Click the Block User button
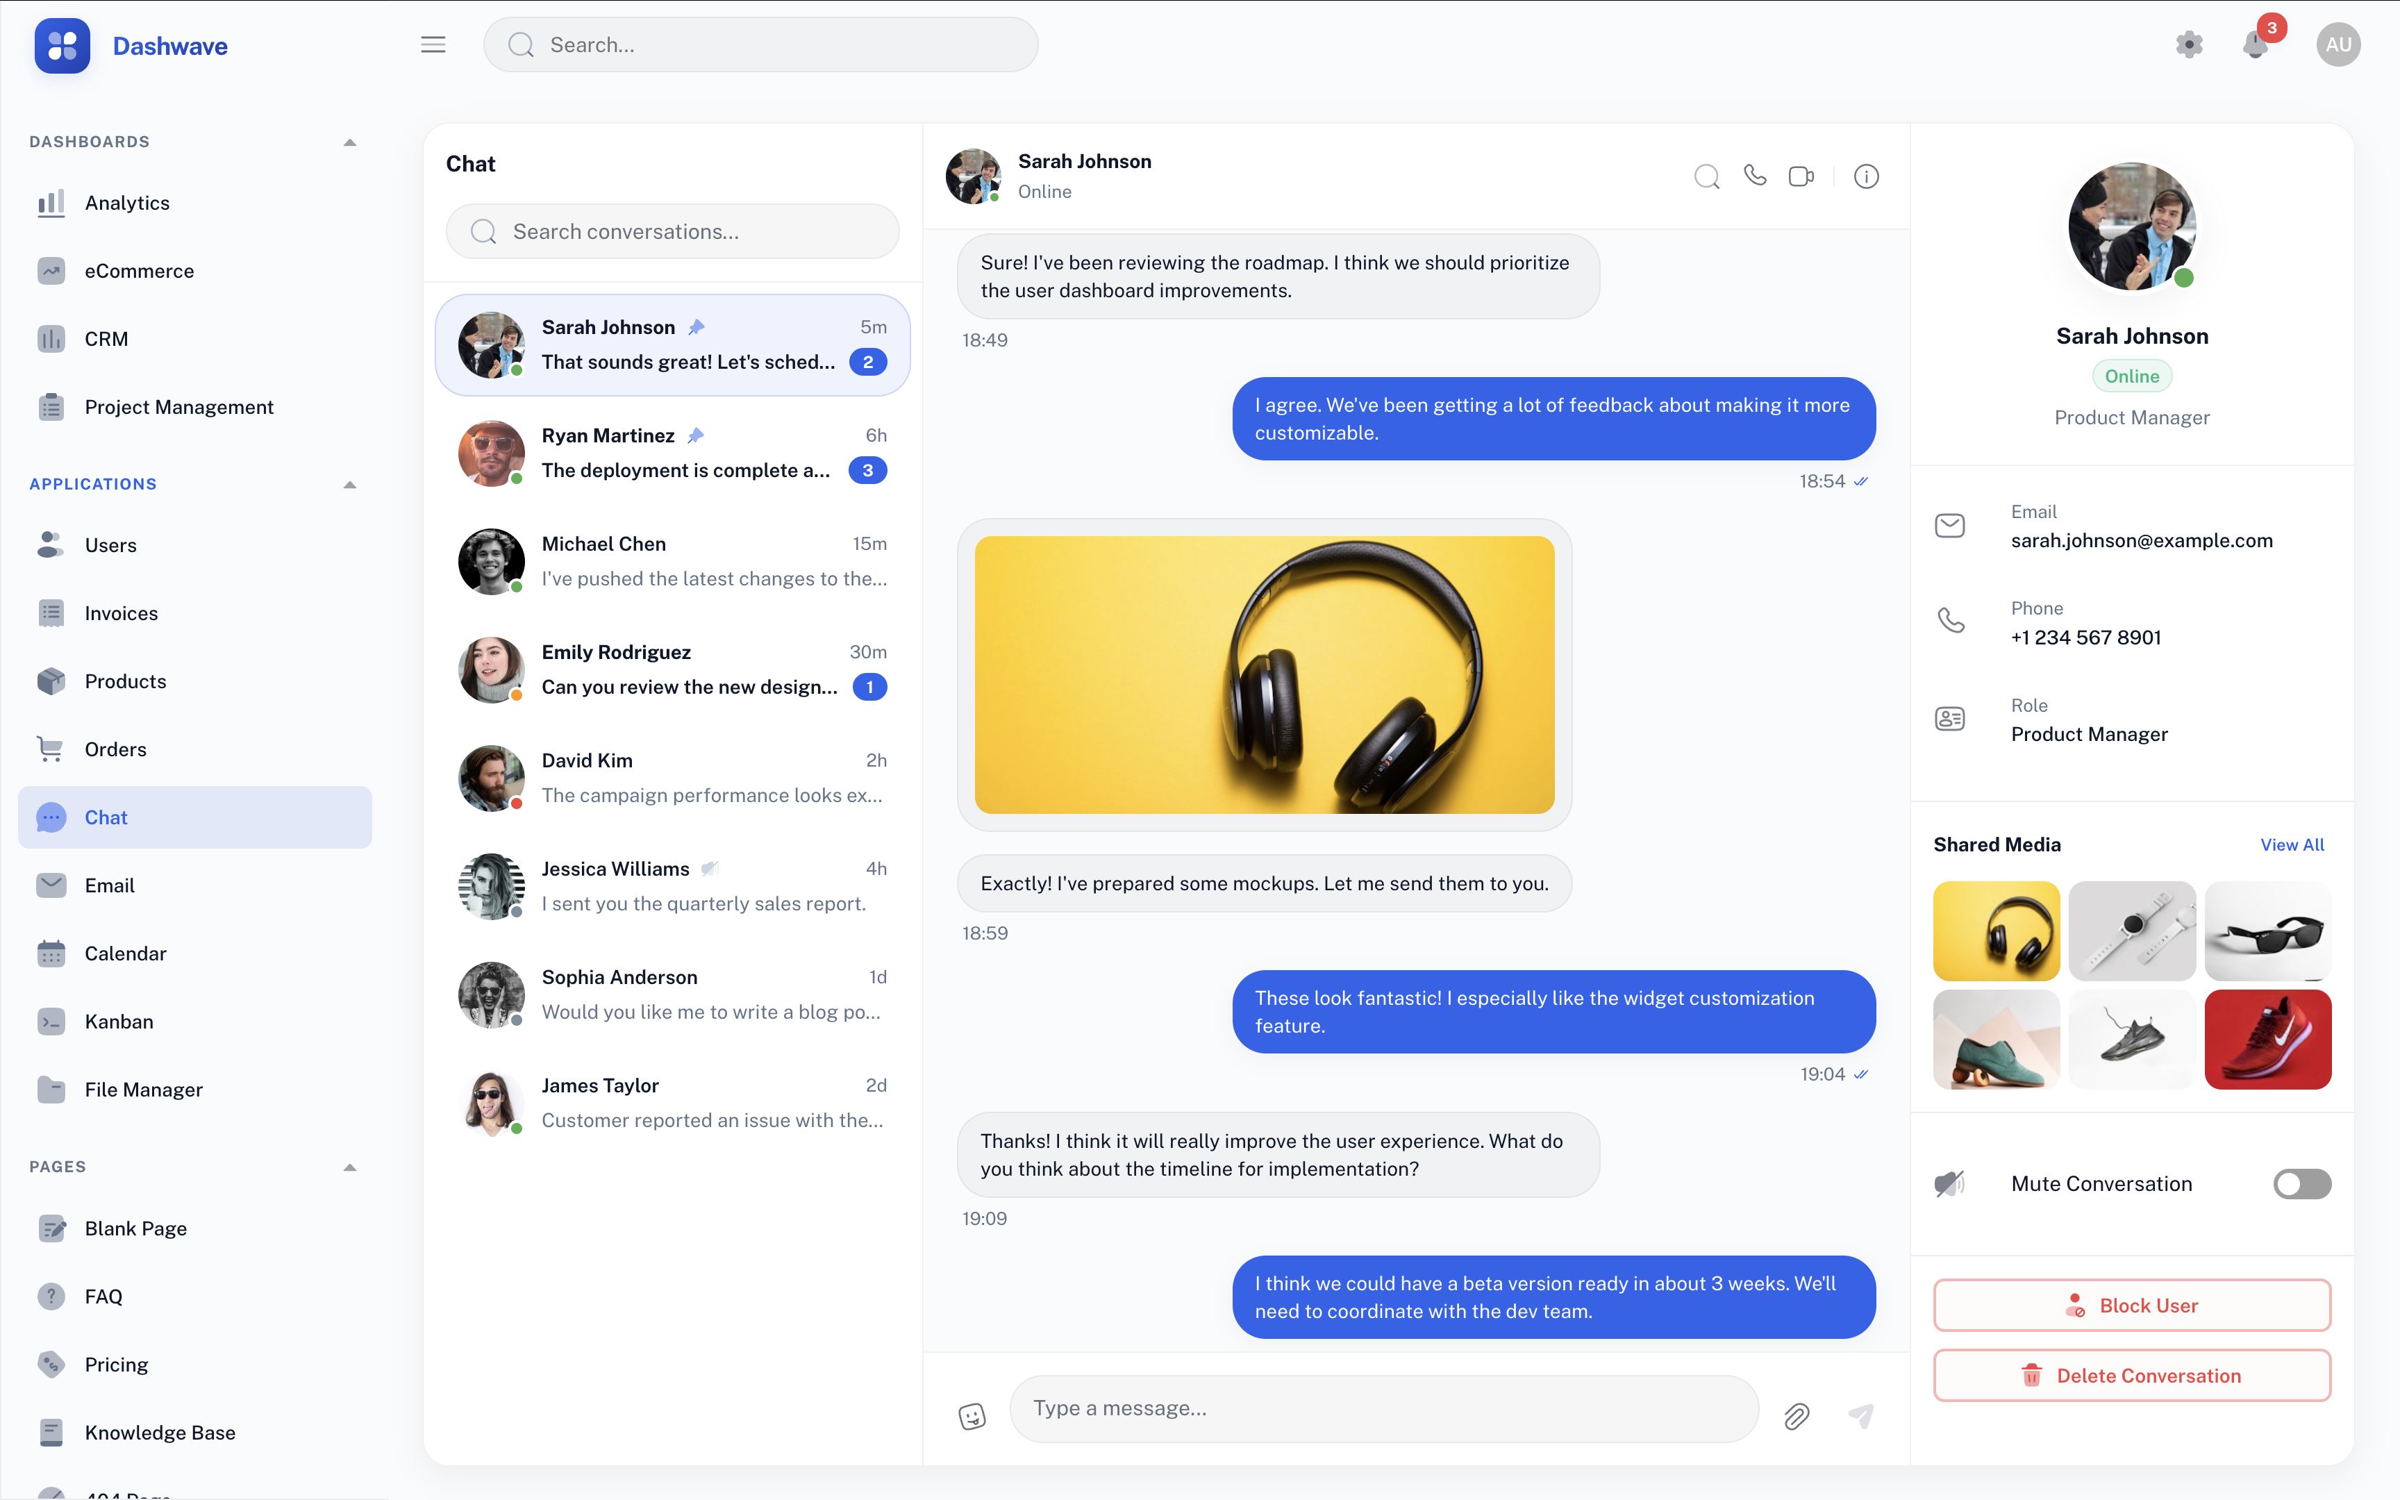The image size is (2400, 1500). [x=2131, y=1305]
